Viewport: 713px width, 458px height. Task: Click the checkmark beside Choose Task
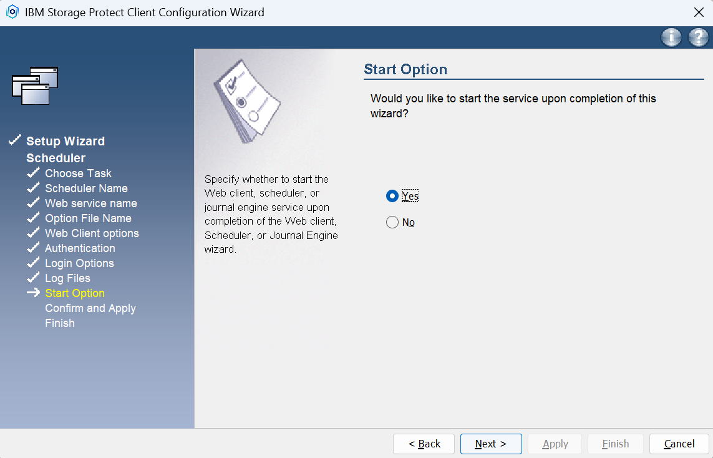pyautogui.click(x=34, y=173)
